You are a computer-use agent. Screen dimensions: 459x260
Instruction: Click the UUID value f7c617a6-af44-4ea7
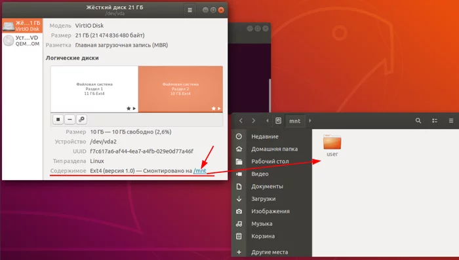click(x=142, y=151)
